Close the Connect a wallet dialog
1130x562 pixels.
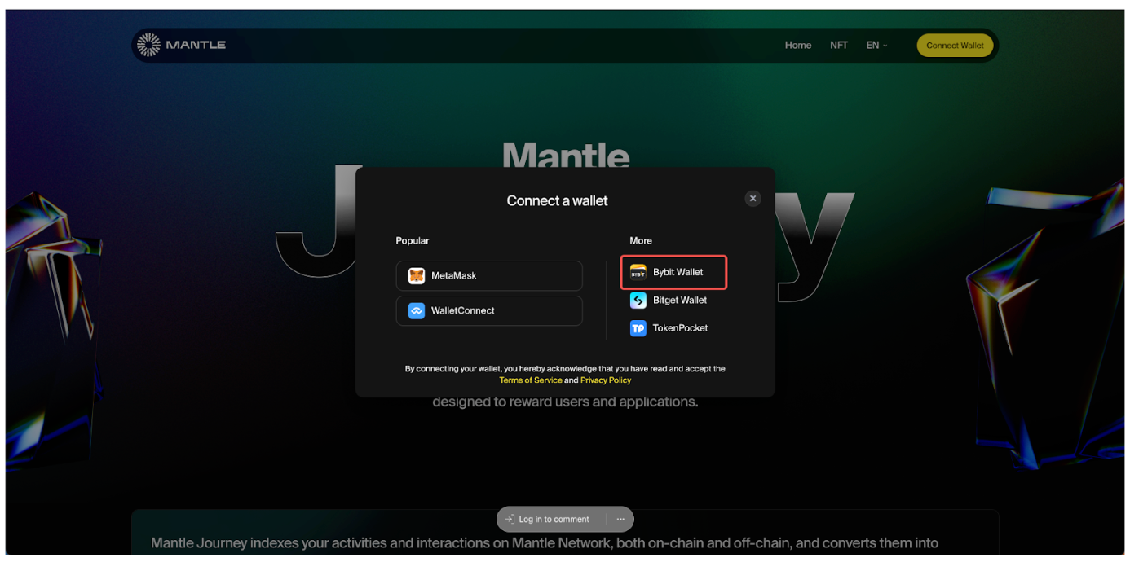(x=753, y=199)
